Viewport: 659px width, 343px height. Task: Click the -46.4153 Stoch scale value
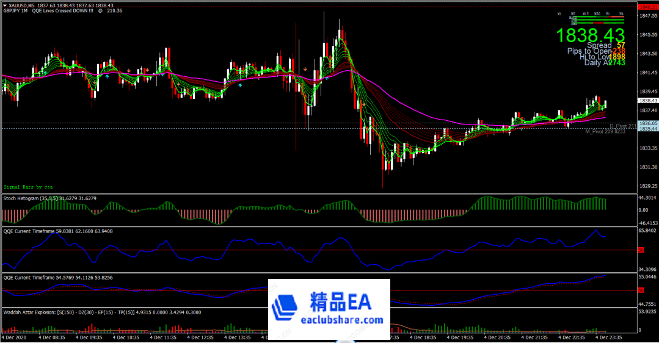(647, 223)
